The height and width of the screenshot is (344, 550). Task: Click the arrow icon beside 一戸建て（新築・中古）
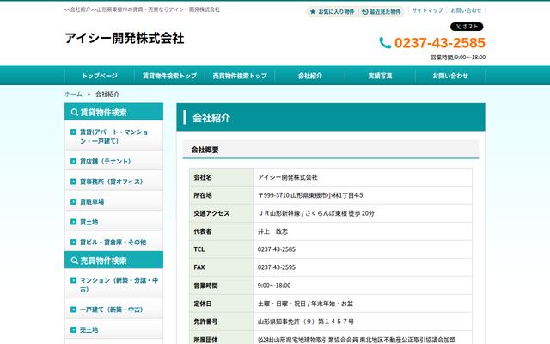[x=73, y=310]
